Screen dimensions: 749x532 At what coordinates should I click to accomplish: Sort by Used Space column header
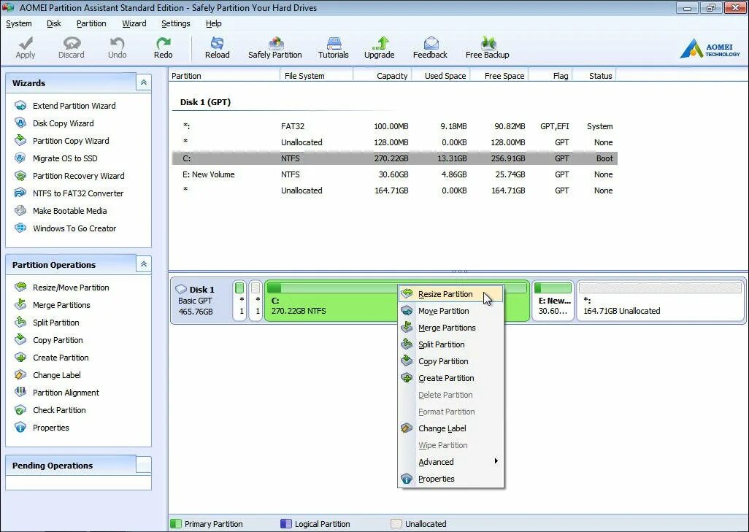pos(441,75)
